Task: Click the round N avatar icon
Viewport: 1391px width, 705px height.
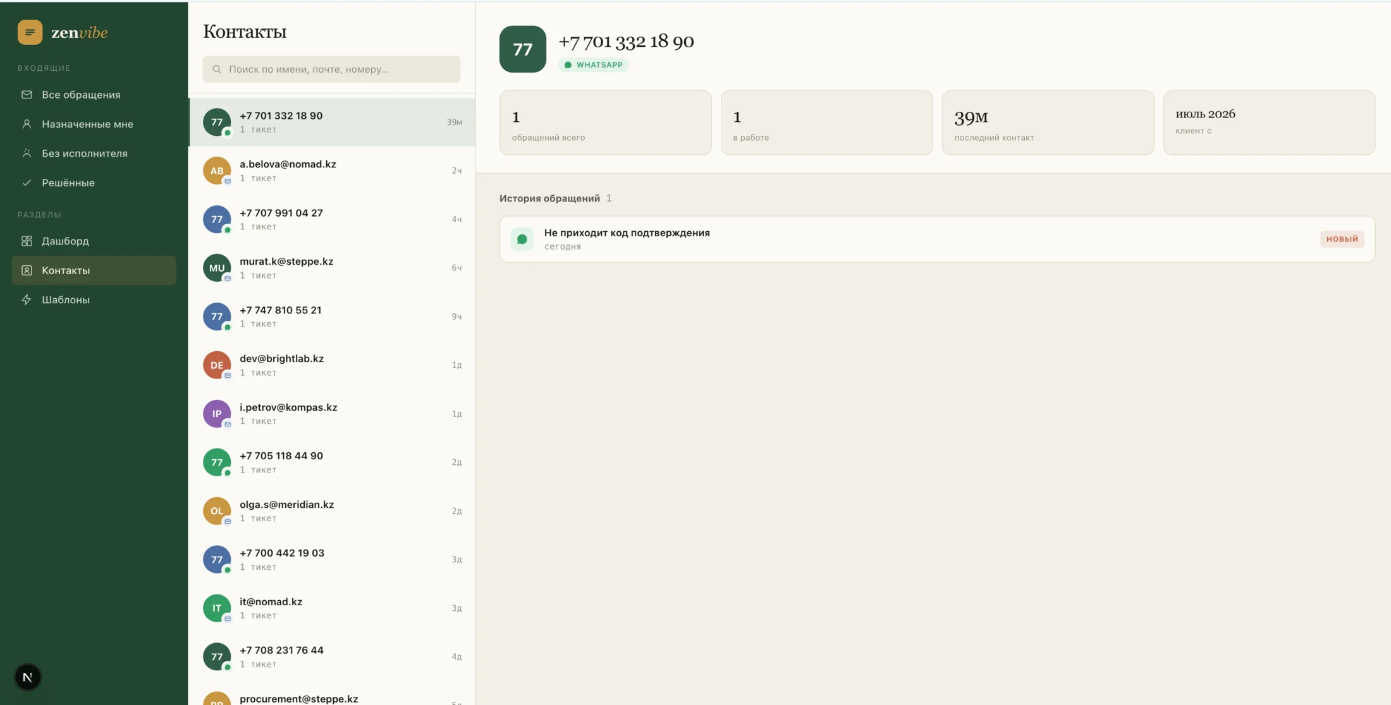Action: tap(28, 677)
